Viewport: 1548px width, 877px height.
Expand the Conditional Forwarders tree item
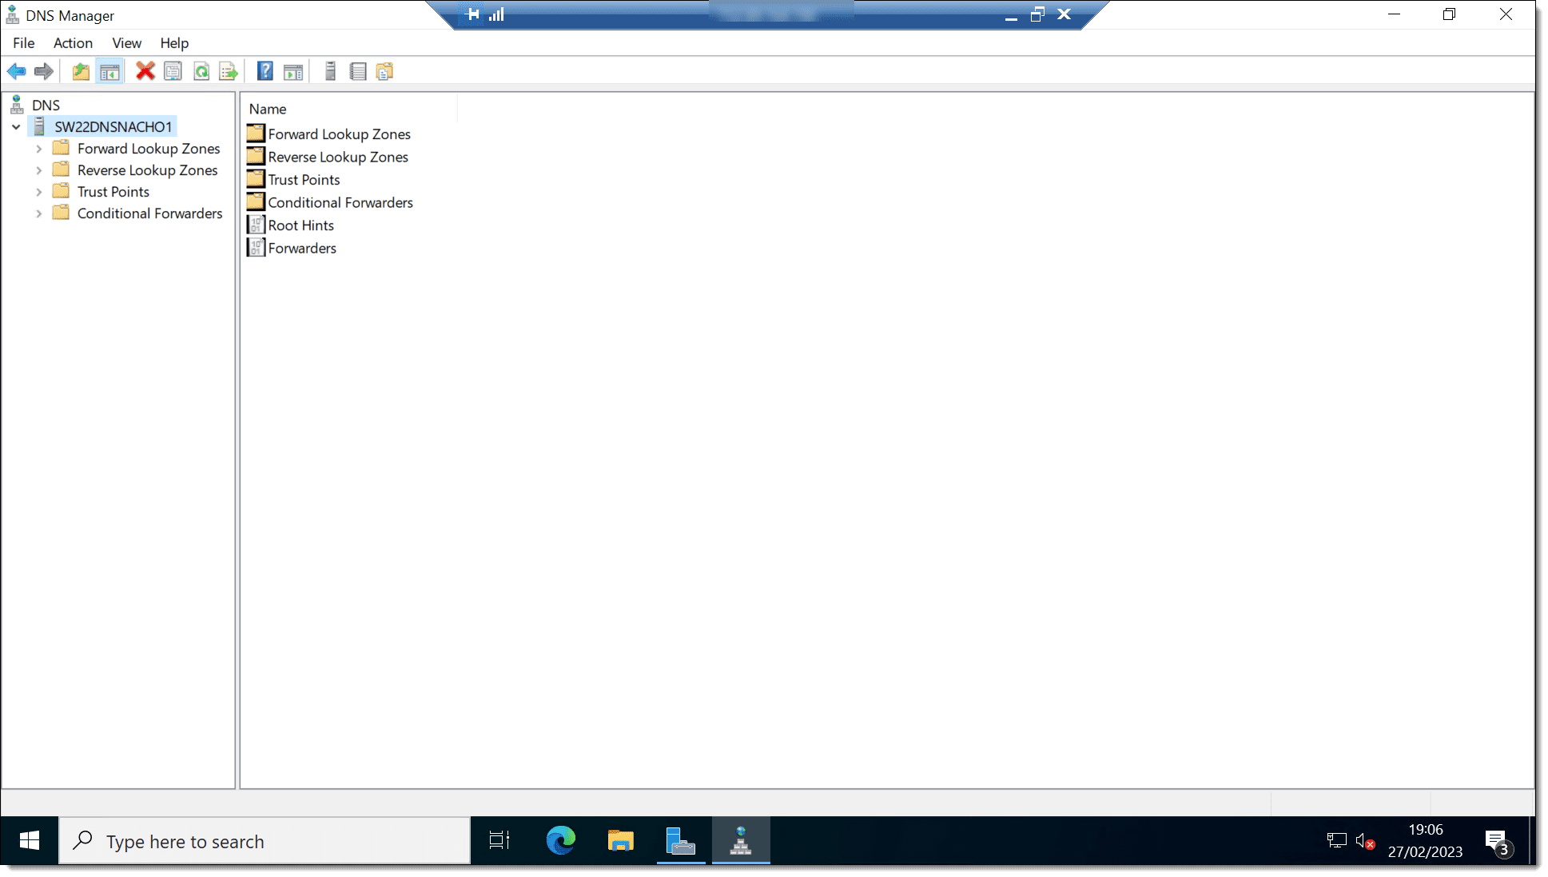pyautogui.click(x=39, y=213)
